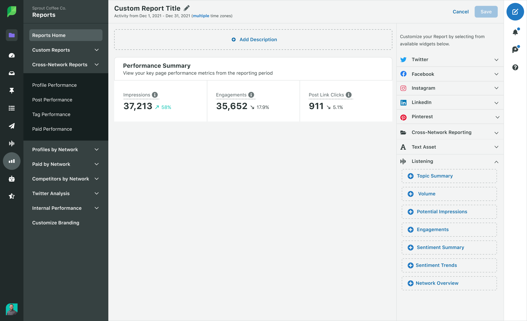Click Cancel link
This screenshot has width=527, height=321.
[460, 12]
